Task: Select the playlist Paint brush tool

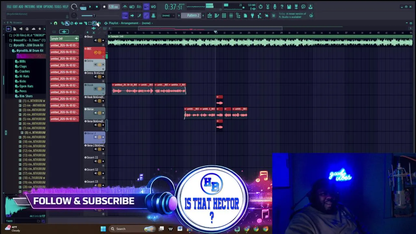Action: pyautogui.click(x=67, y=23)
